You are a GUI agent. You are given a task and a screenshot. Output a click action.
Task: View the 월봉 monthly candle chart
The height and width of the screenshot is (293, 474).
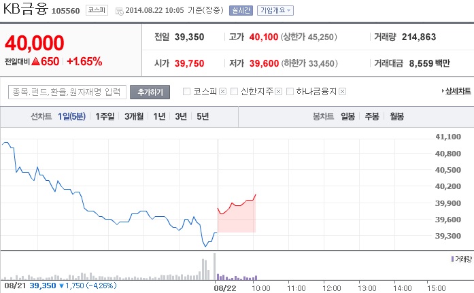(395, 116)
